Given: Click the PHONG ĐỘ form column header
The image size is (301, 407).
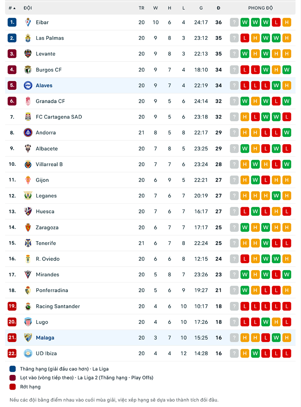Looking at the screenshot, I should click(x=260, y=8).
